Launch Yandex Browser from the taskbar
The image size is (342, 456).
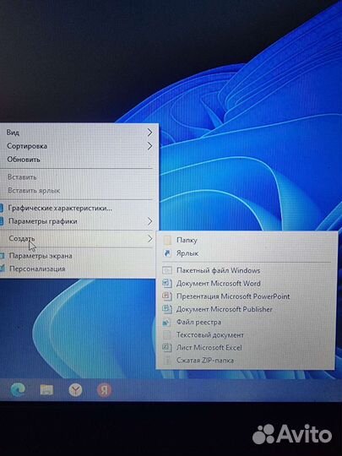click(x=76, y=390)
